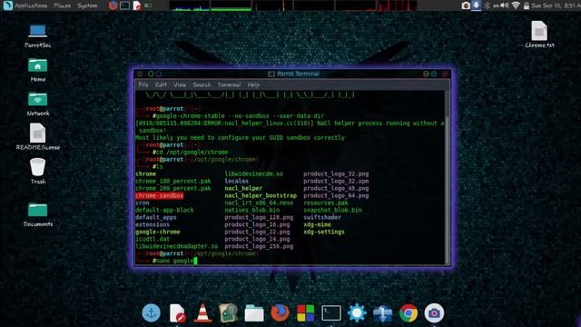Click the icudtl.dat entry
This screenshot has width=581, height=327.
click(x=153, y=239)
